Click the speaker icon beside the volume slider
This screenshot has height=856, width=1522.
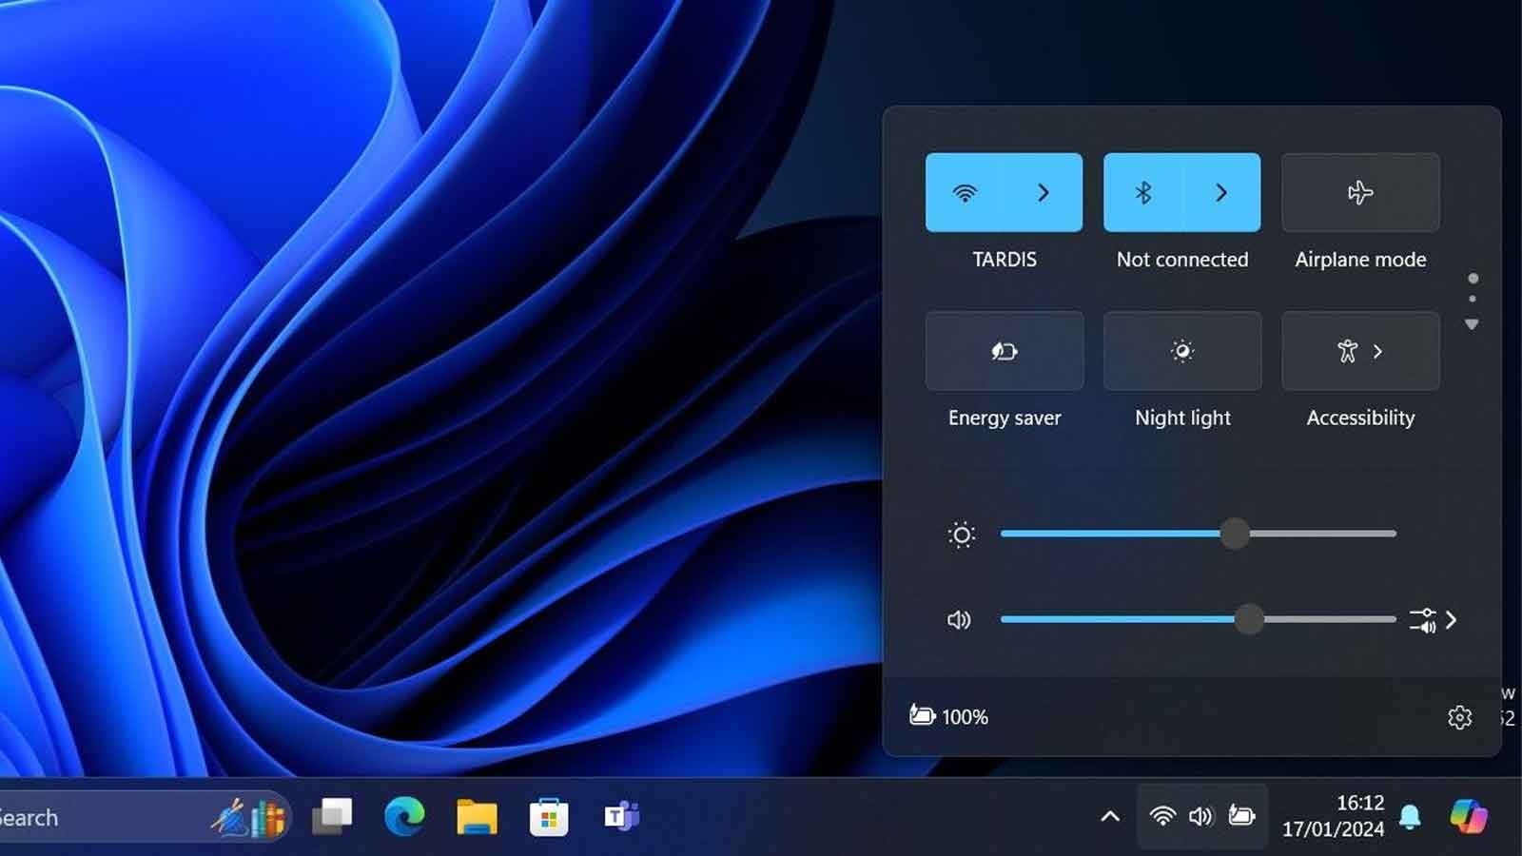tap(959, 619)
